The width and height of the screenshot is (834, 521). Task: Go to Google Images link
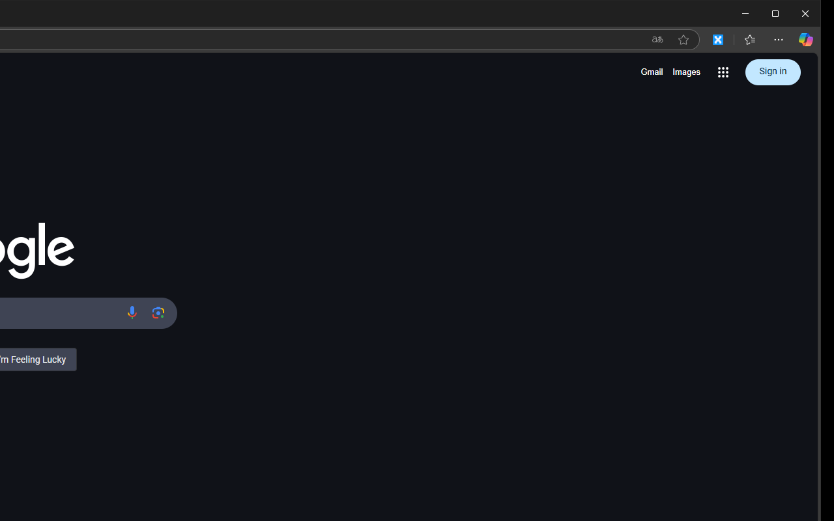pyautogui.click(x=687, y=72)
